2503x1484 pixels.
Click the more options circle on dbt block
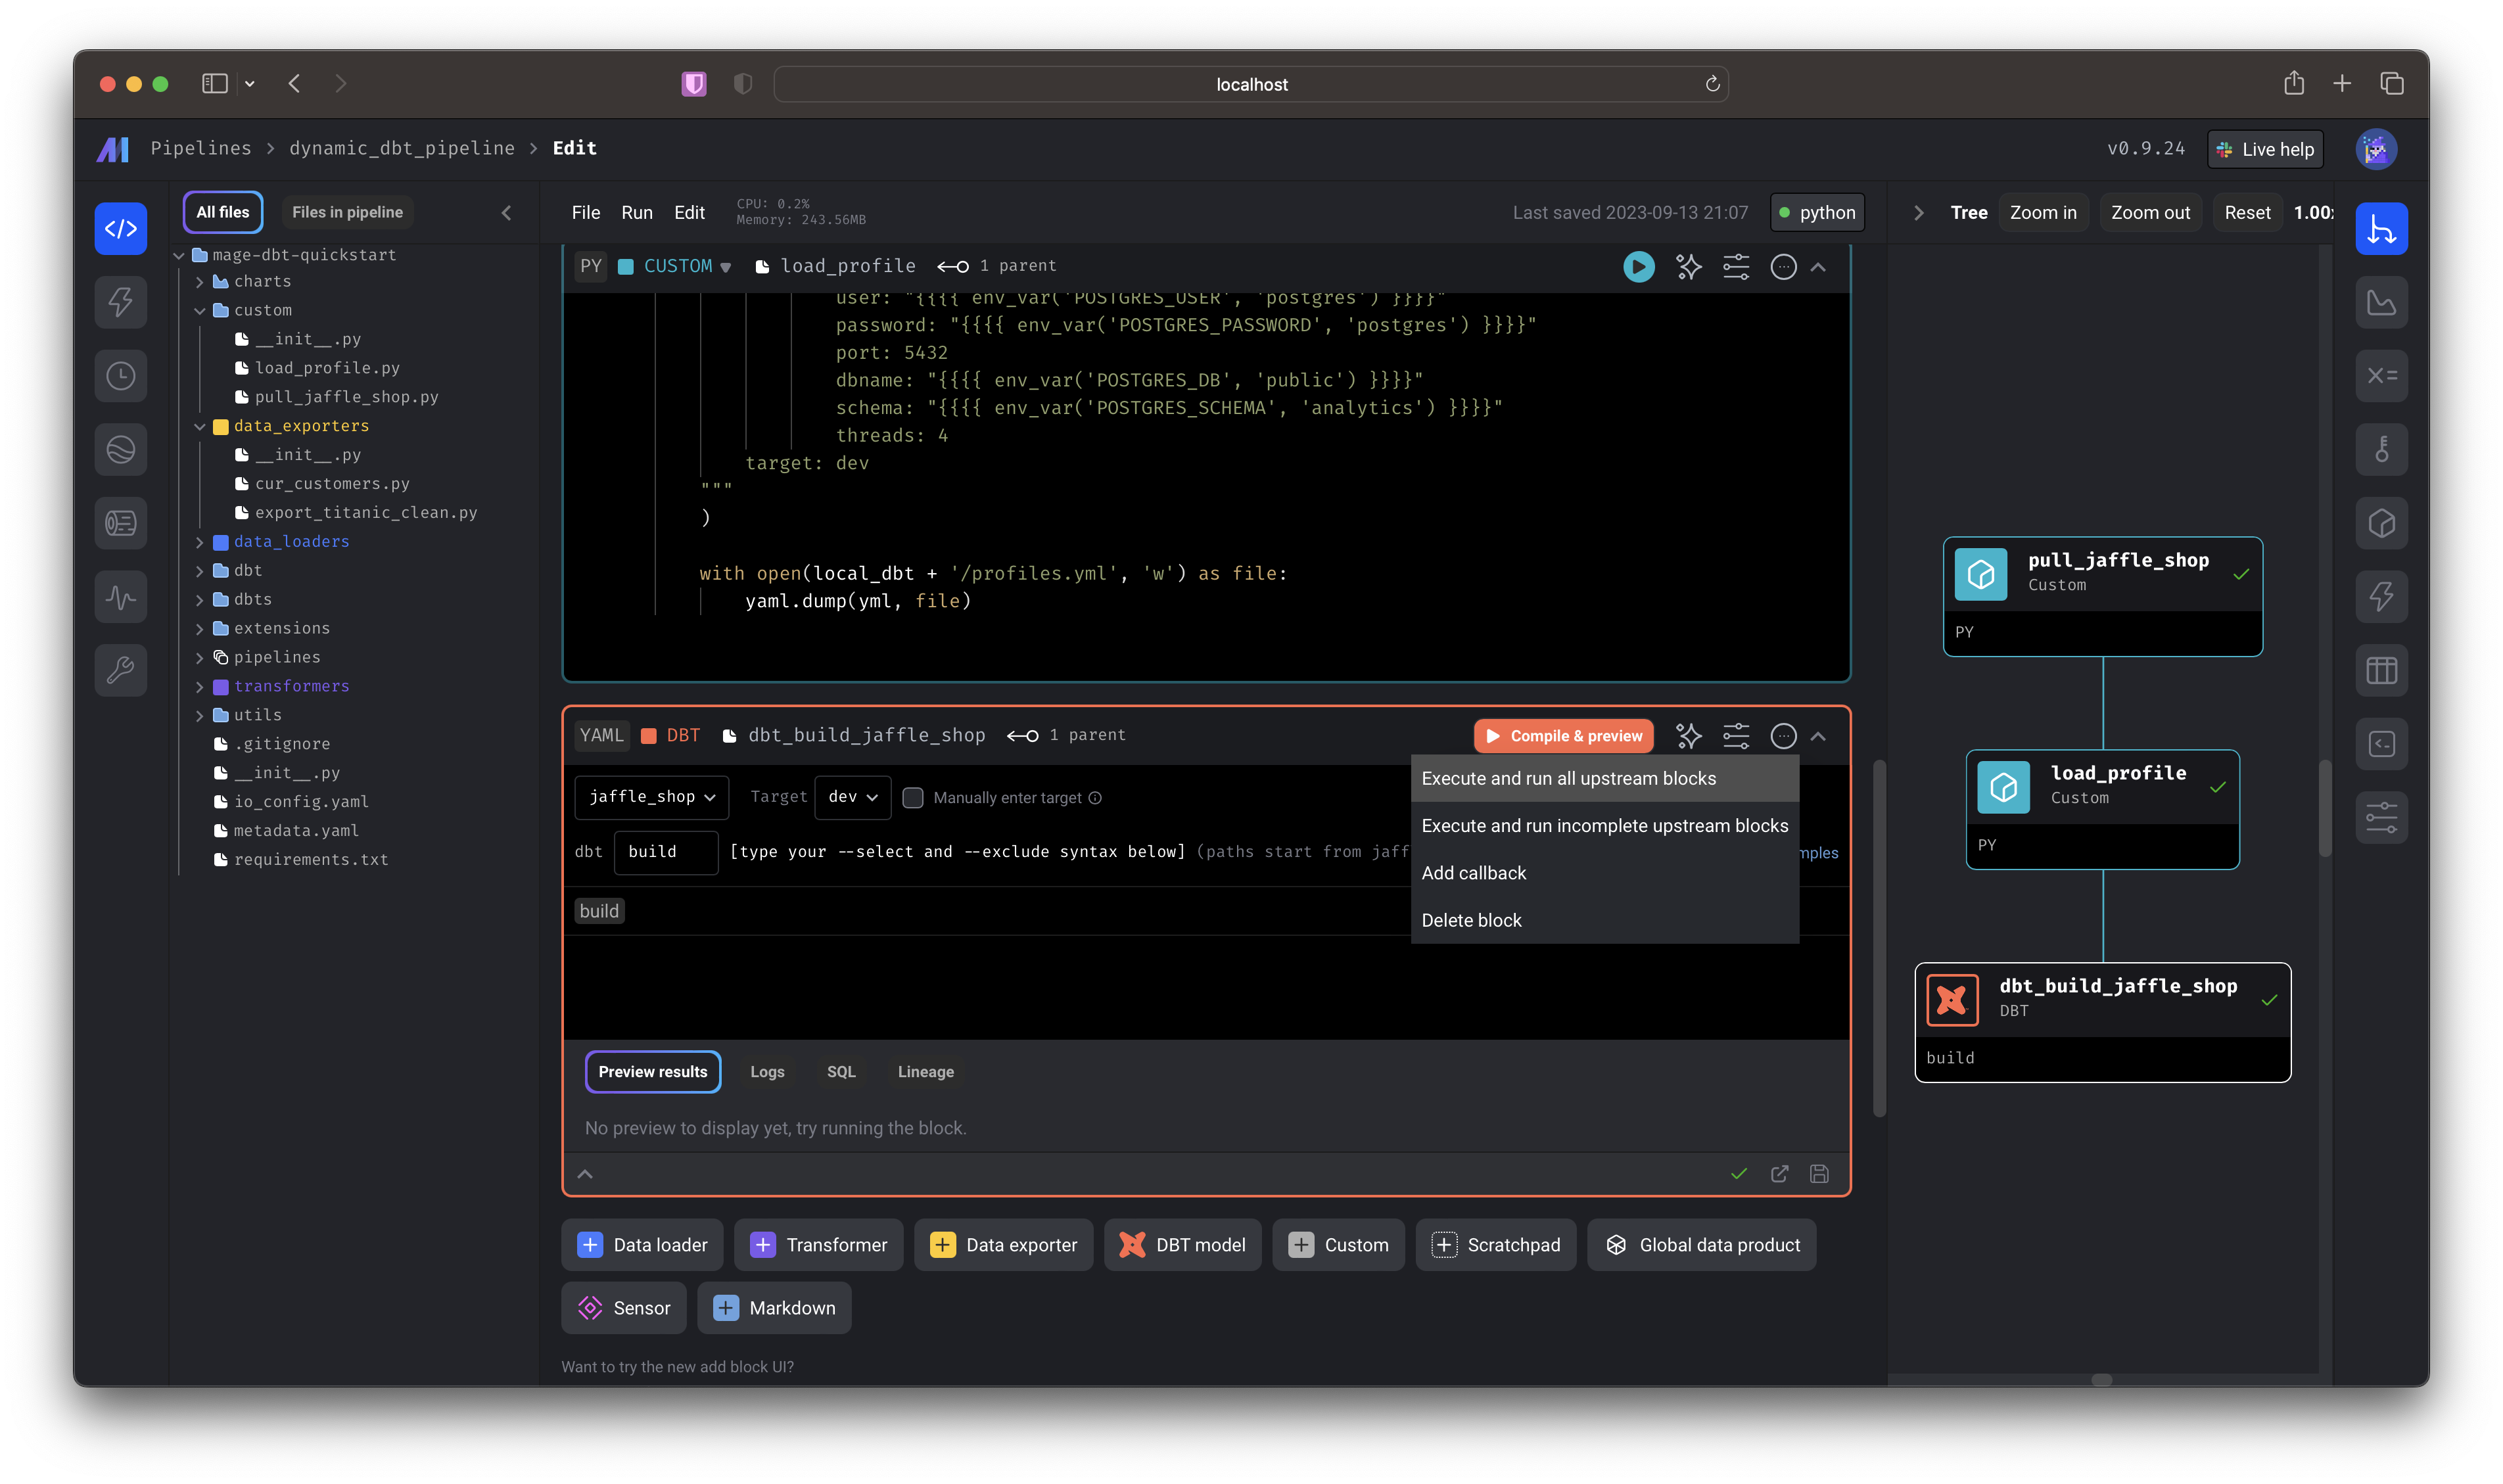pos(1783,736)
